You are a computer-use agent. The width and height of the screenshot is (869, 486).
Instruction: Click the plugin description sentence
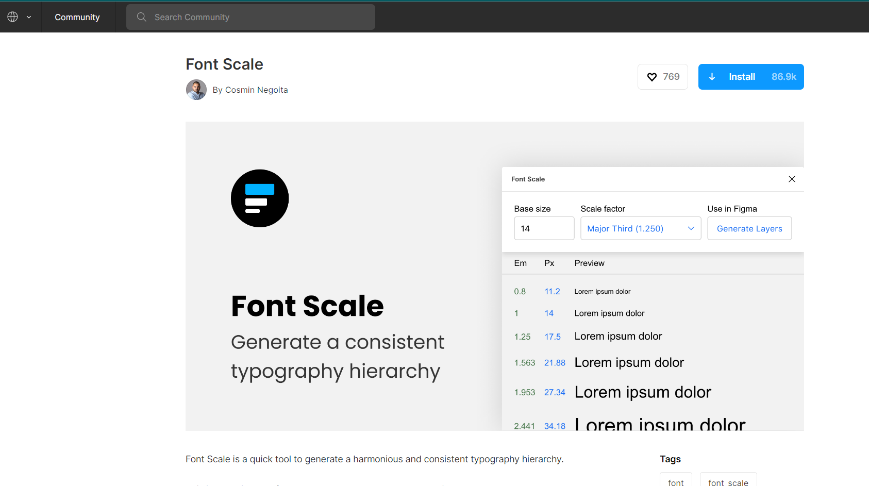[375, 459]
